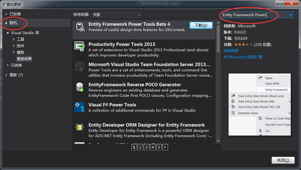Click the results list scrollbar thumb
Image resolution: width=301 pixels, height=170 pixels.
218,39
